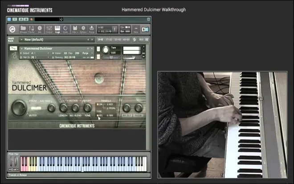Click the tempo sync icon beside 49-64

(x=135, y=39)
